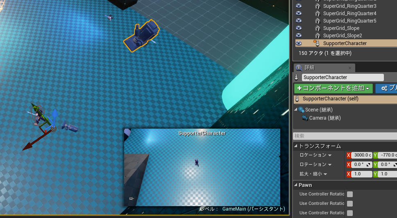
Task: Edit Scale Y value 1.0
Action: click(388, 174)
